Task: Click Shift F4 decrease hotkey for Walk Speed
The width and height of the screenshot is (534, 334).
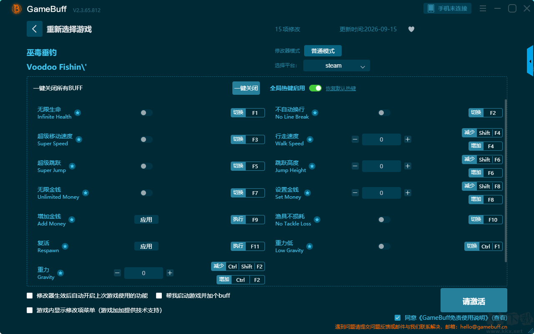Action: tap(482, 133)
